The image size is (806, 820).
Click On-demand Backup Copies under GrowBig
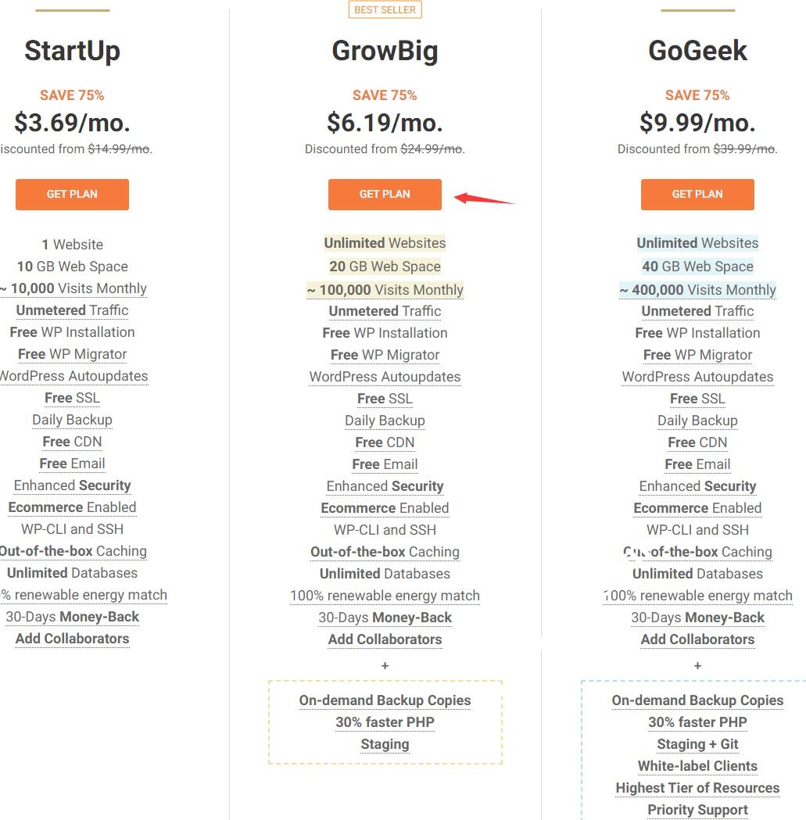click(x=385, y=700)
